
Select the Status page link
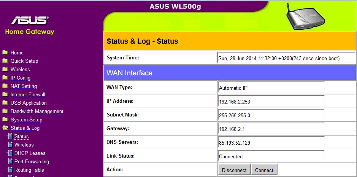[x=22, y=136]
